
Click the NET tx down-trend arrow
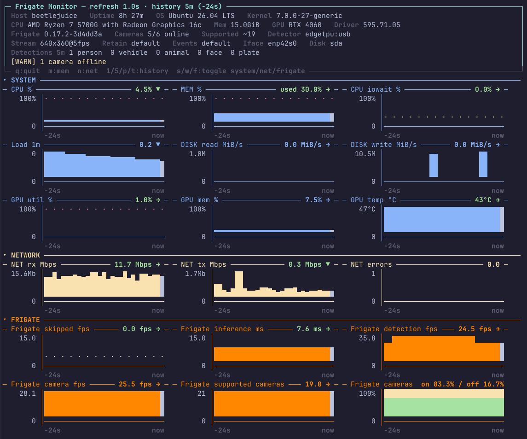pyautogui.click(x=328, y=264)
